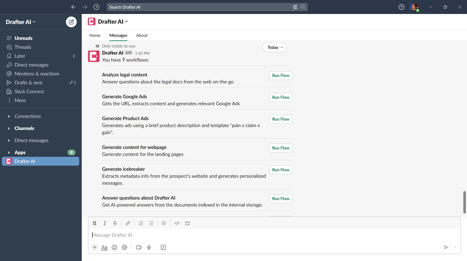Insert a link in message
The image size is (467, 261).
(128, 223)
